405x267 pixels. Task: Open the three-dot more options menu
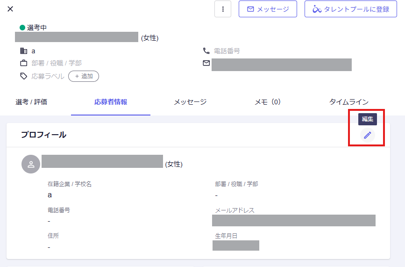223,9
